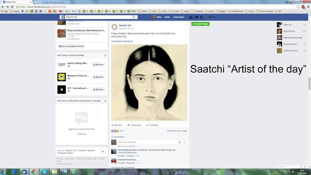Open the Windows Start button
The height and width of the screenshot is (175, 311).
pyautogui.click(x=4, y=172)
